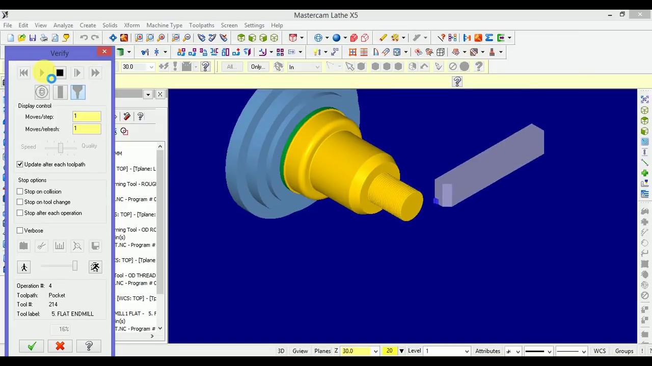Viewport: 652px width, 366px height.
Task: Step forward one move in Verify
Action: tap(77, 73)
